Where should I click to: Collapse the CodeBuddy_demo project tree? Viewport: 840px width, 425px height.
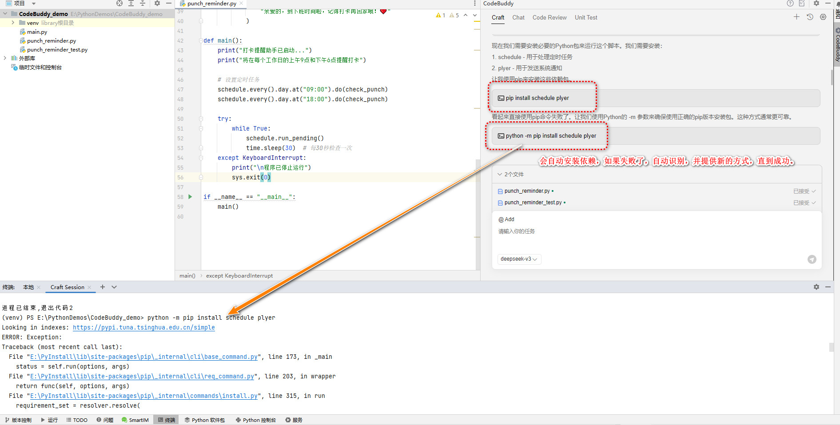tap(4, 13)
